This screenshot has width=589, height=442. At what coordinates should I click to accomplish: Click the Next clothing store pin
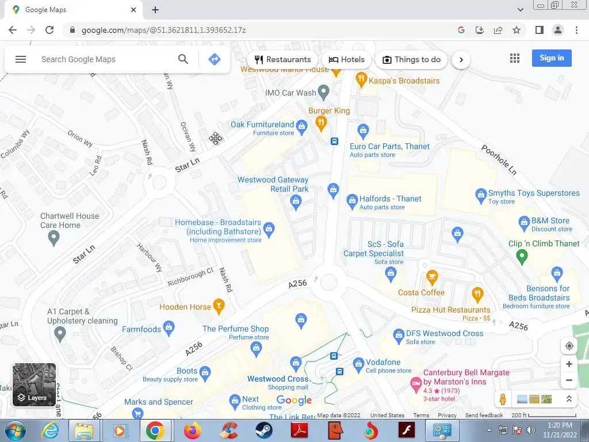235,402
